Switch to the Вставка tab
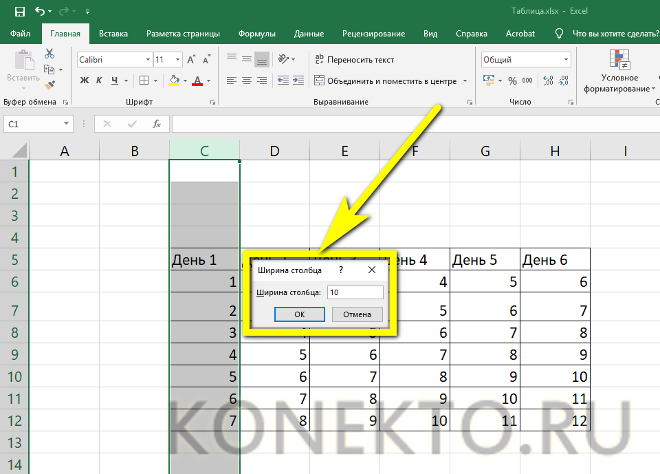The image size is (660, 474). click(113, 34)
